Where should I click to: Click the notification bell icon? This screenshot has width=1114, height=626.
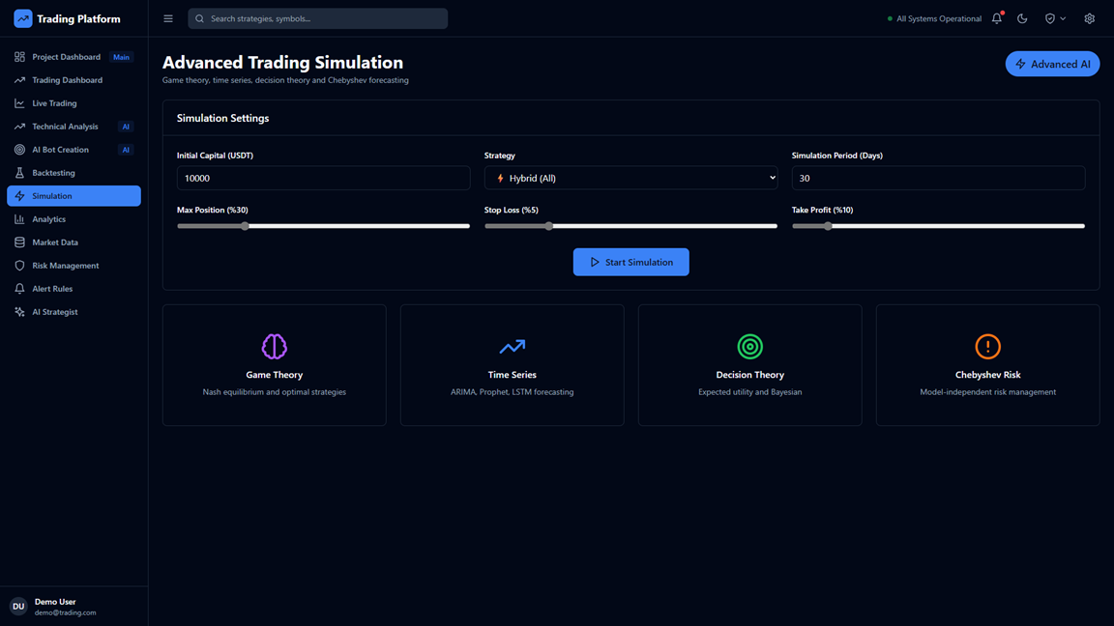click(x=997, y=18)
